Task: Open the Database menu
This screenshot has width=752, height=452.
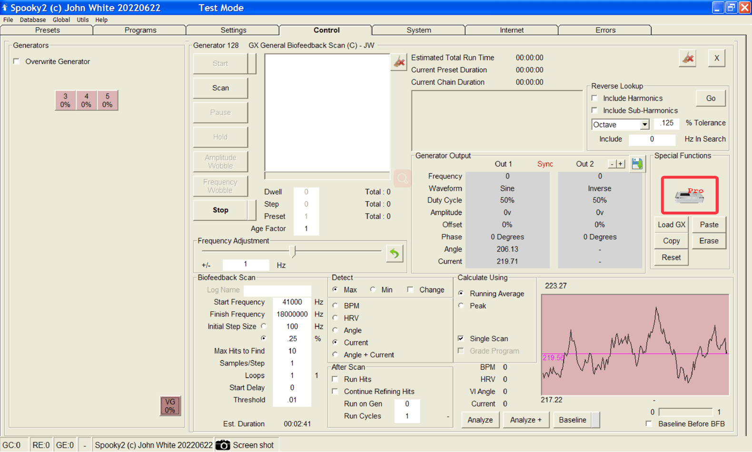Action: point(33,20)
